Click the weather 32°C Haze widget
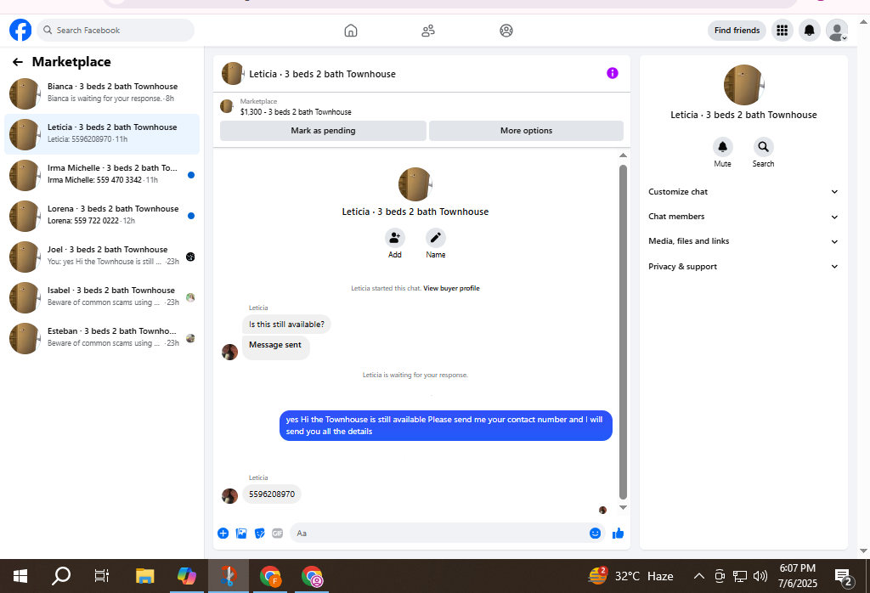This screenshot has height=593, width=870. 631,576
